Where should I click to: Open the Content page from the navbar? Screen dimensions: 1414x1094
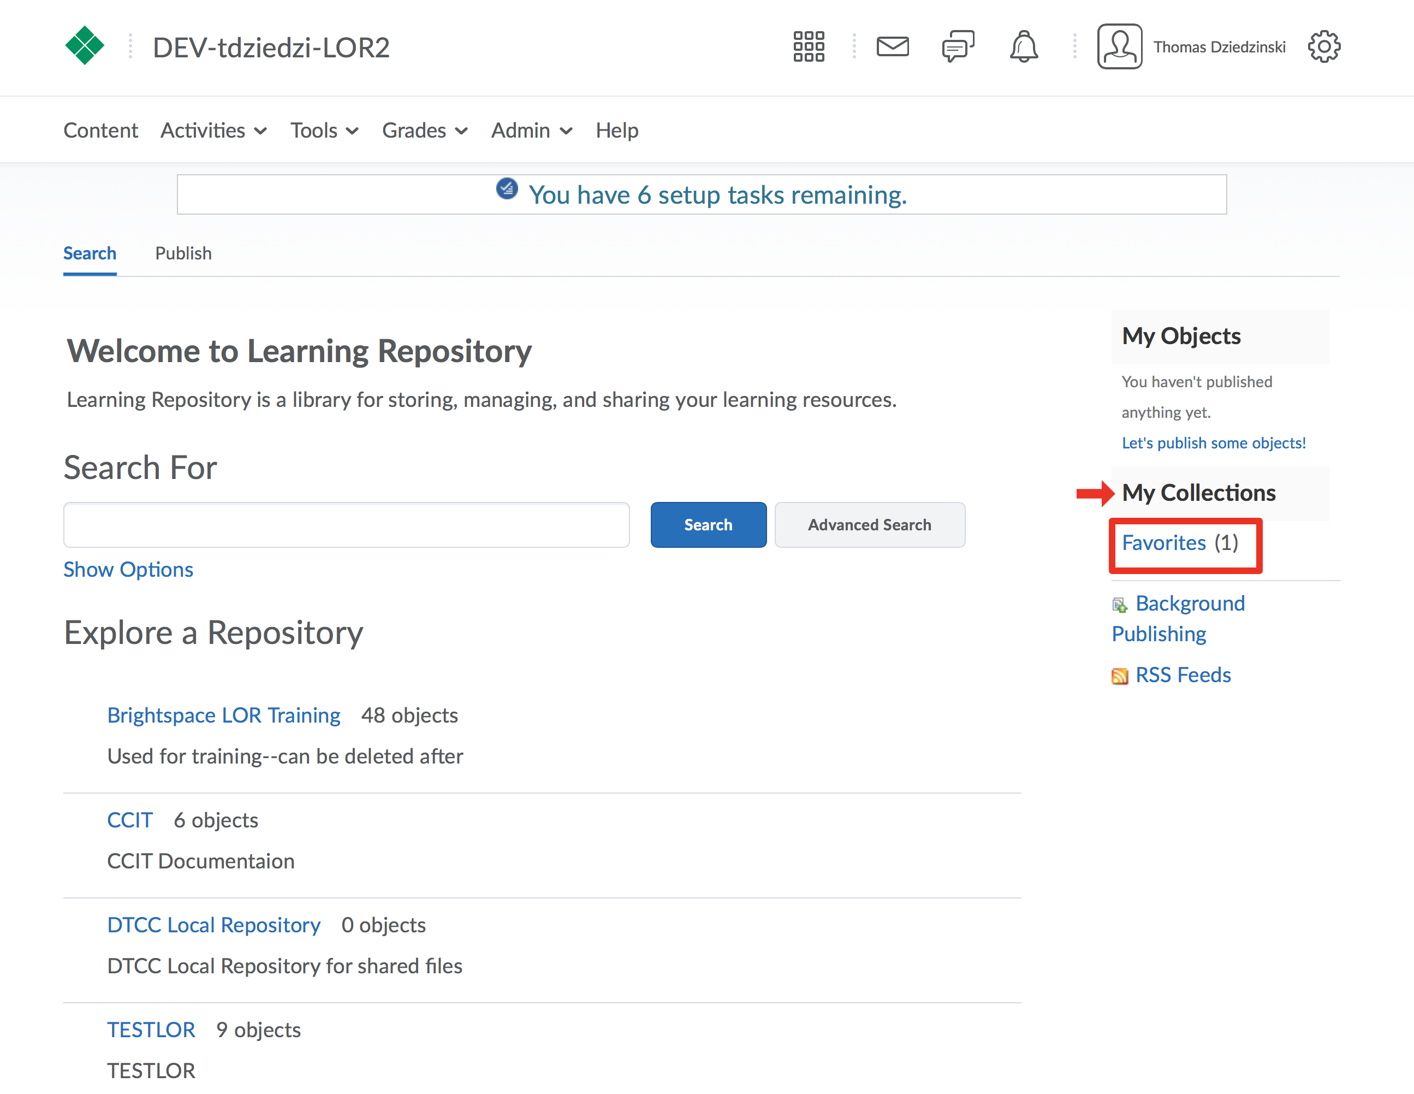[x=100, y=130]
